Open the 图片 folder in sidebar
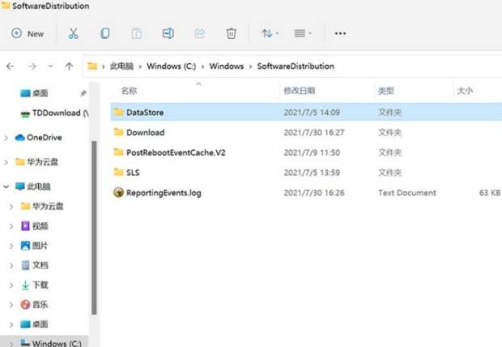This screenshot has height=347, width=502. [34, 246]
